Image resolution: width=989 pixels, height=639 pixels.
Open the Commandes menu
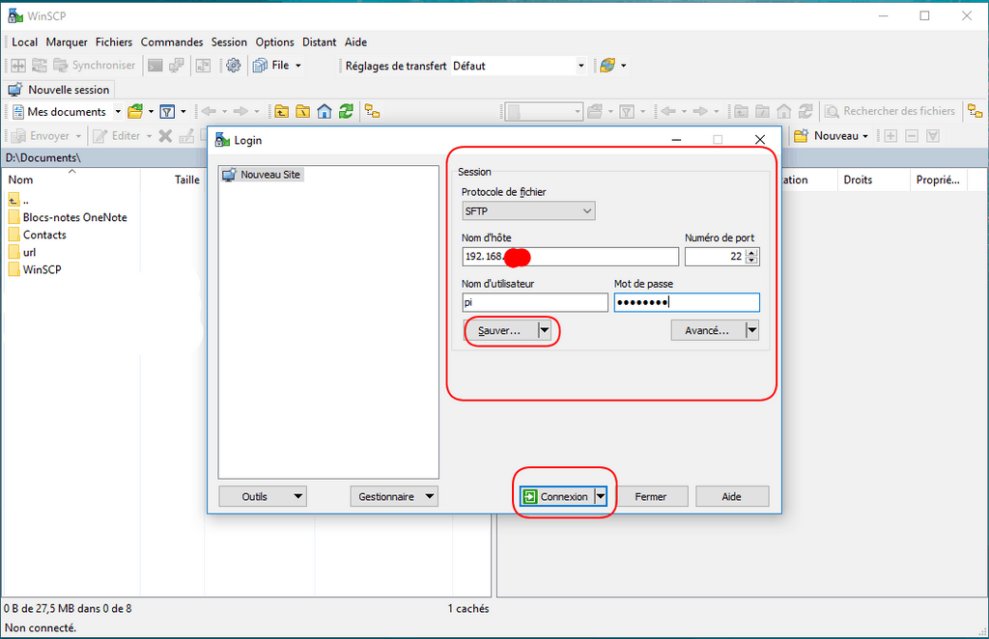click(x=172, y=42)
